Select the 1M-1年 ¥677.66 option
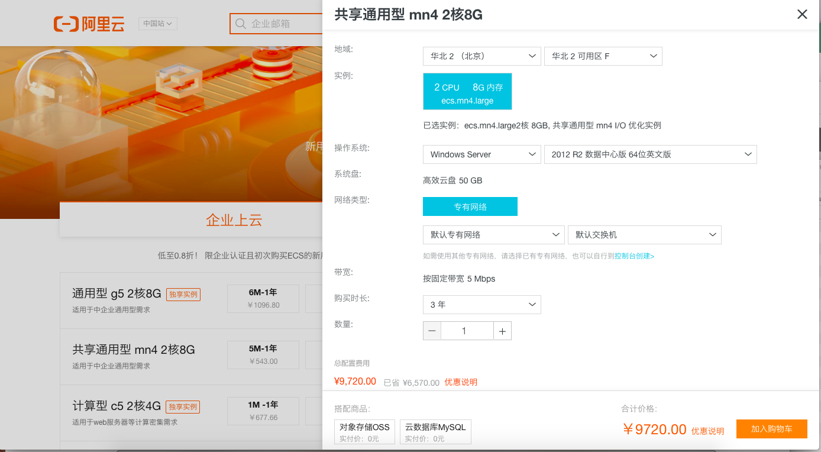The image size is (821, 452). 263,411
